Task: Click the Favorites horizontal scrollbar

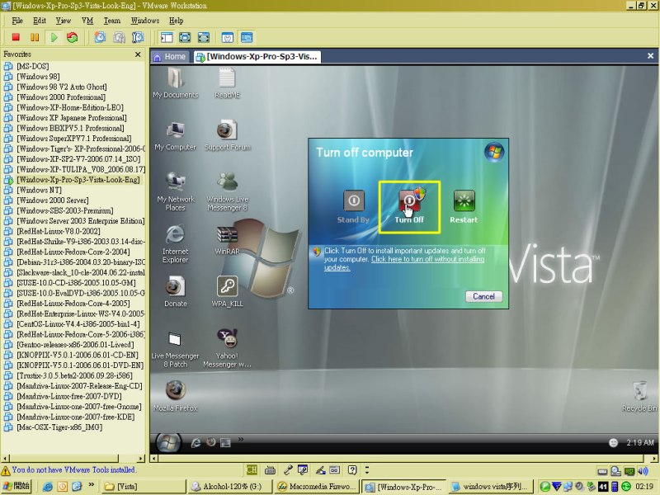Action: pos(73,458)
